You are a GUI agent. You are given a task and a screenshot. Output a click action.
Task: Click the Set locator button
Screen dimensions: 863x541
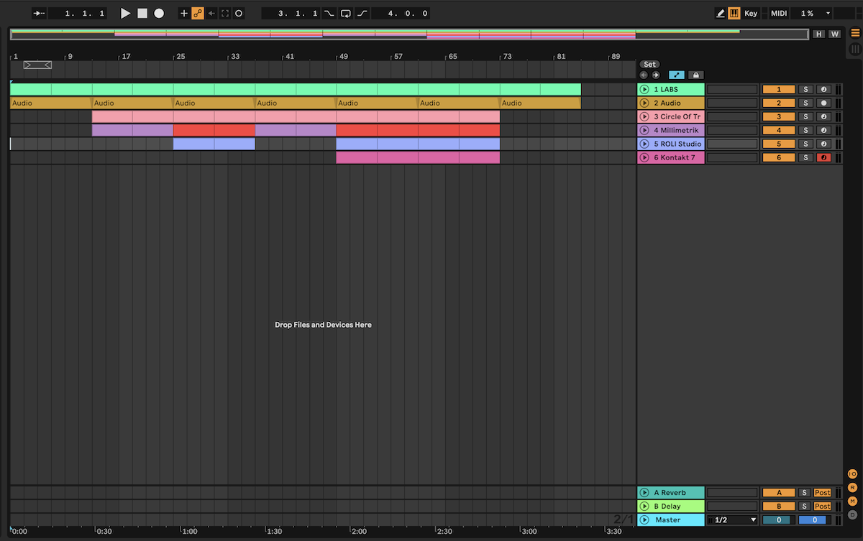click(649, 64)
